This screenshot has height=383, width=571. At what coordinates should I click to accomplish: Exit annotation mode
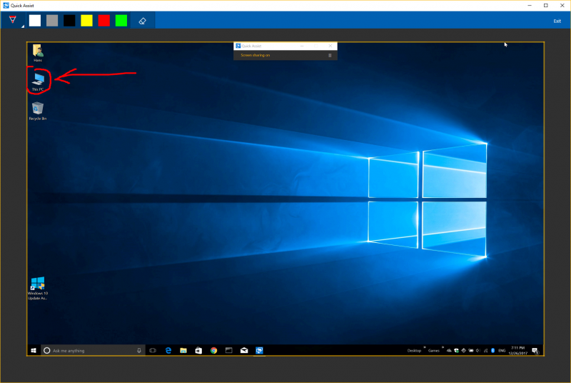coord(557,21)
